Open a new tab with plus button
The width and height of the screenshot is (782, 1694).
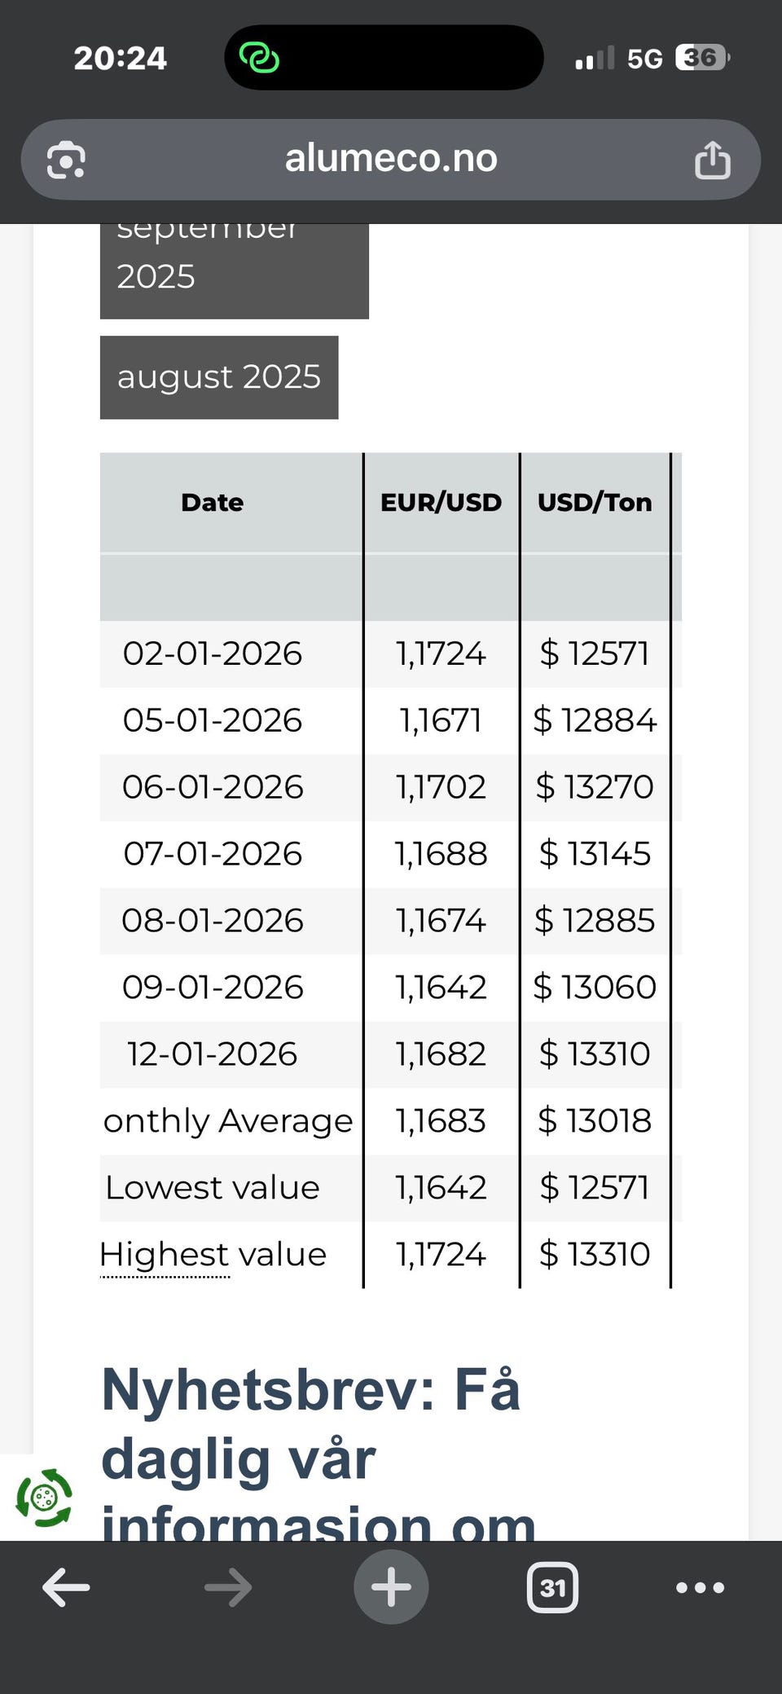point(391,1587)
